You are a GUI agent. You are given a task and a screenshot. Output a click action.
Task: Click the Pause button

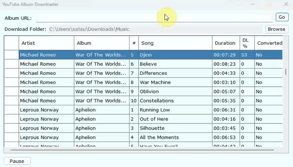pos(17,161)
